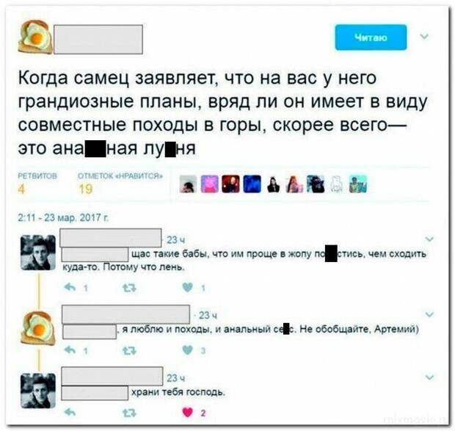
Task: Expand the chevron menu next to 'Читаю'
Action: point(424,37)
